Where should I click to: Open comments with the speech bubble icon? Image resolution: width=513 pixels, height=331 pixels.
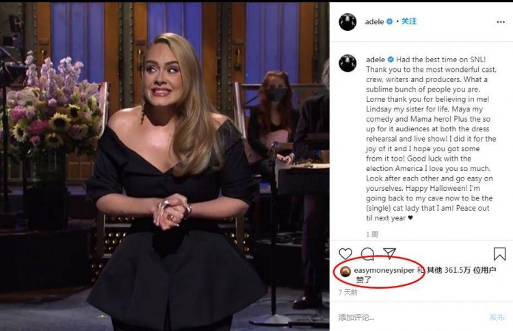point(367,254)
